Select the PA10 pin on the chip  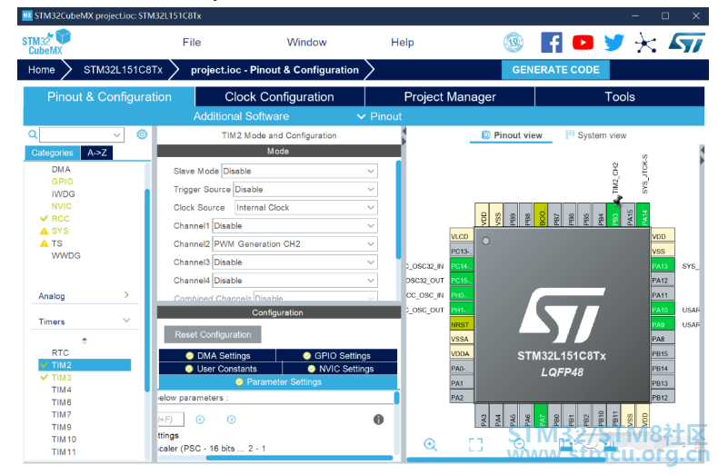click(663, 310)
